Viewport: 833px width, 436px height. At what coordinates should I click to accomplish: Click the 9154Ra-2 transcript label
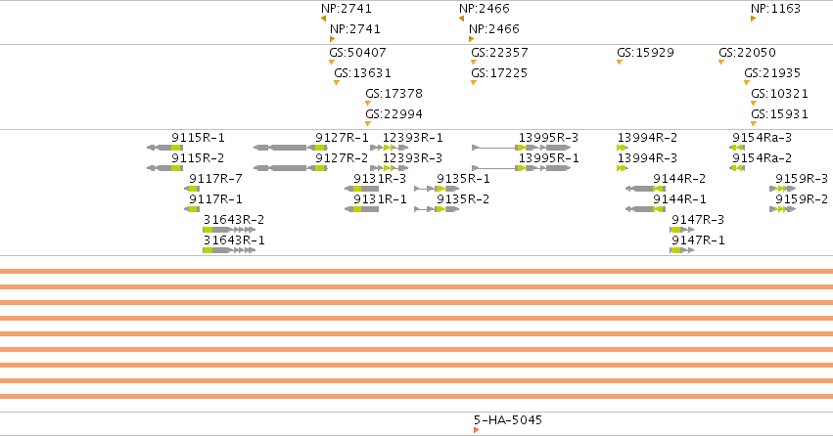pyautogui.click(x=762, y=158)
